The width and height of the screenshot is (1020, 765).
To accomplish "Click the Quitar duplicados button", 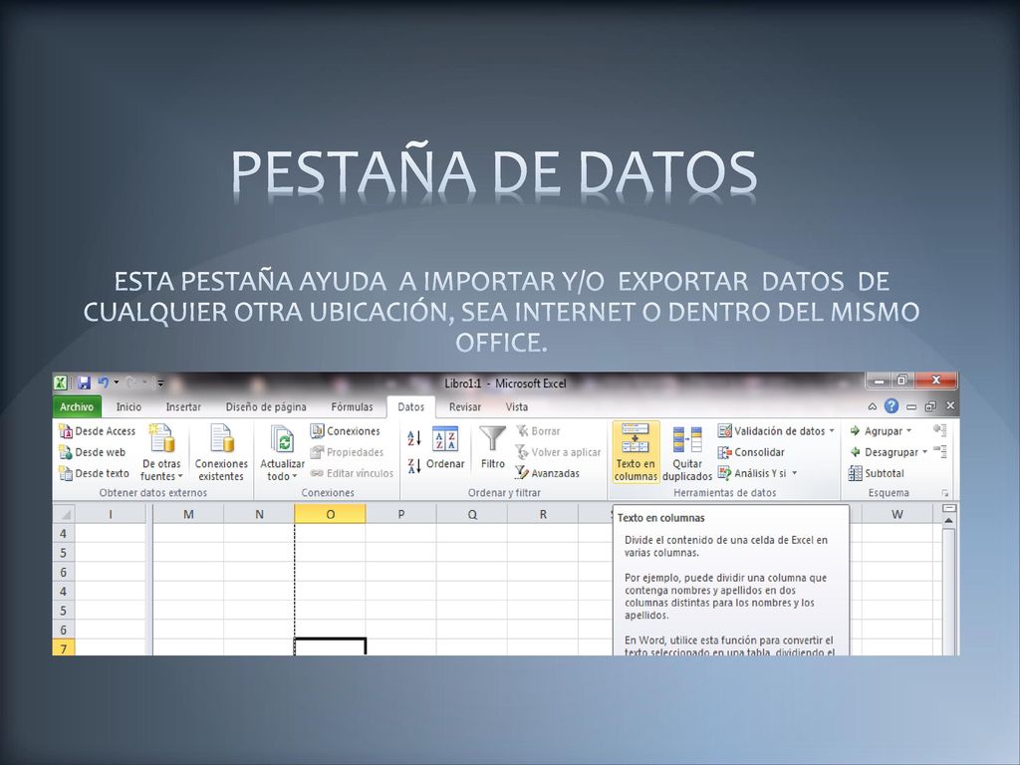I will (687, 453).
